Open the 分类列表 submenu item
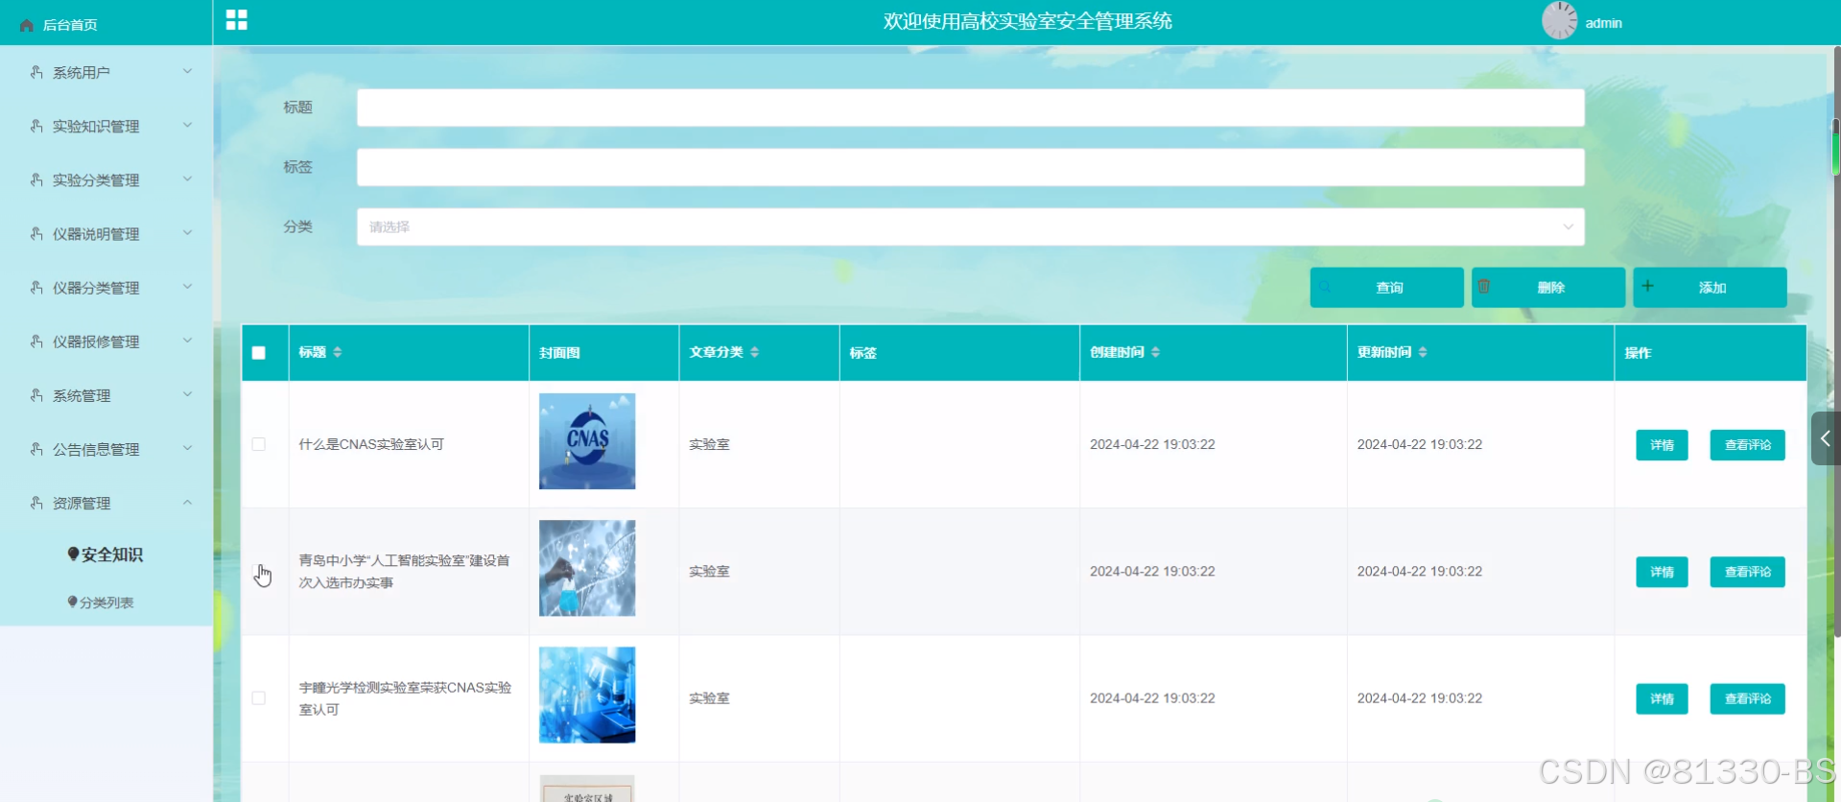This screenshot has height=802, width=1841. (106, 602)
